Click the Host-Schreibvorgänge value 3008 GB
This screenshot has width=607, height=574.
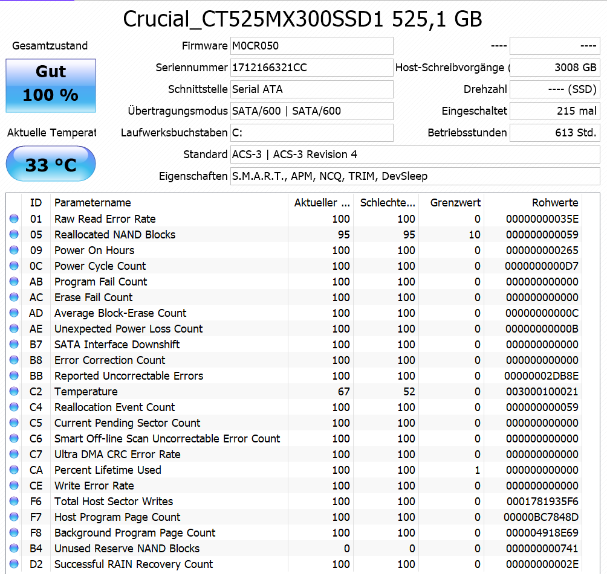point(555,68)
